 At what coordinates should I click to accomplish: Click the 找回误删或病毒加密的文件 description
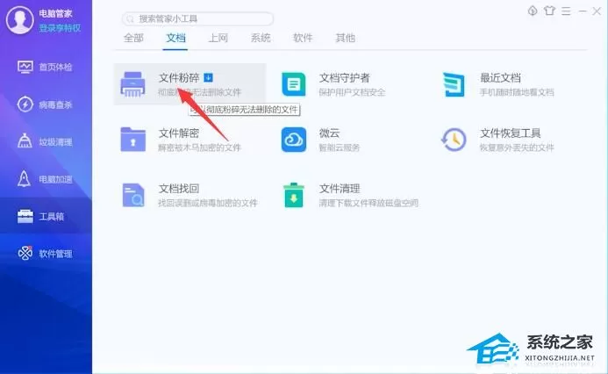208,203
